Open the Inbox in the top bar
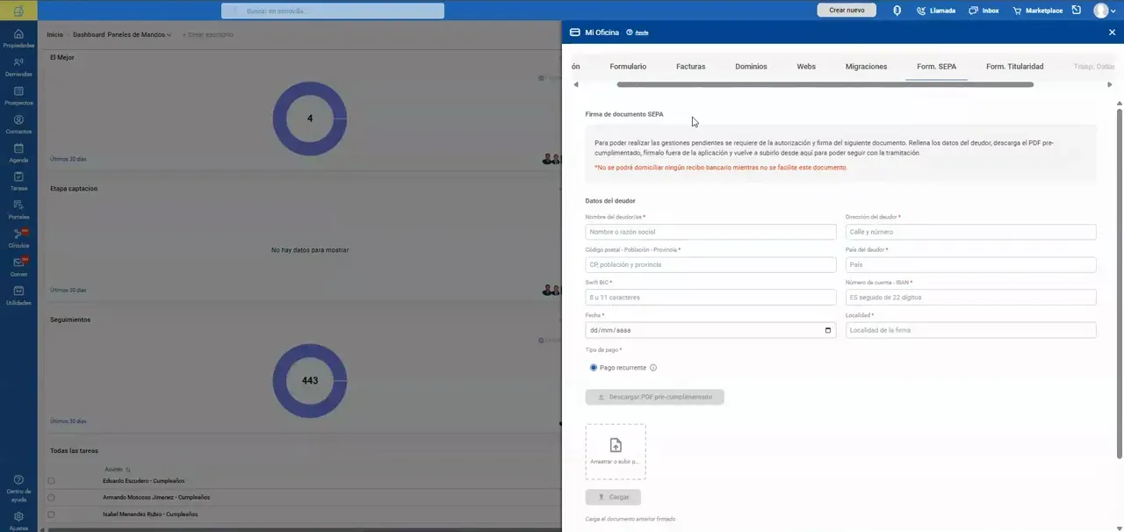The height and width of the screenshot is (532, 1124). click(x=983, y=11)
